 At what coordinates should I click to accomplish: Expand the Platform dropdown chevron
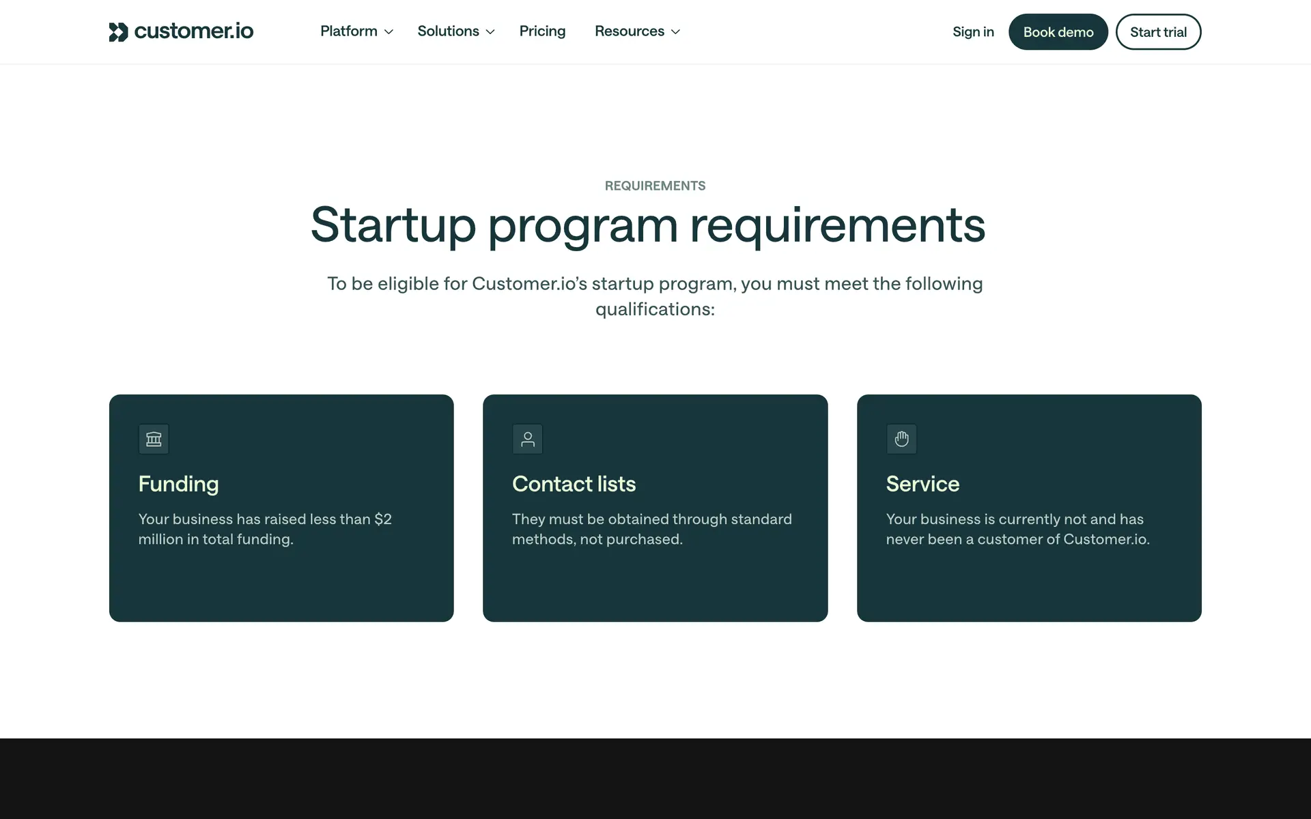coord(389,32)
